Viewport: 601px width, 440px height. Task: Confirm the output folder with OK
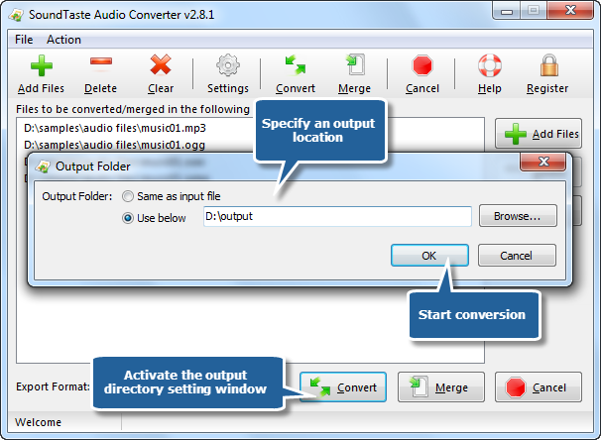click(429, 256)
